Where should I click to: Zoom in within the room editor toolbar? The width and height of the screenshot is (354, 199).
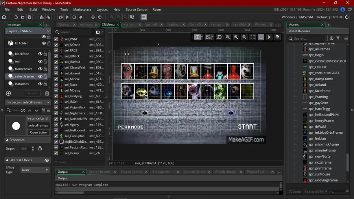coord(244,37)
